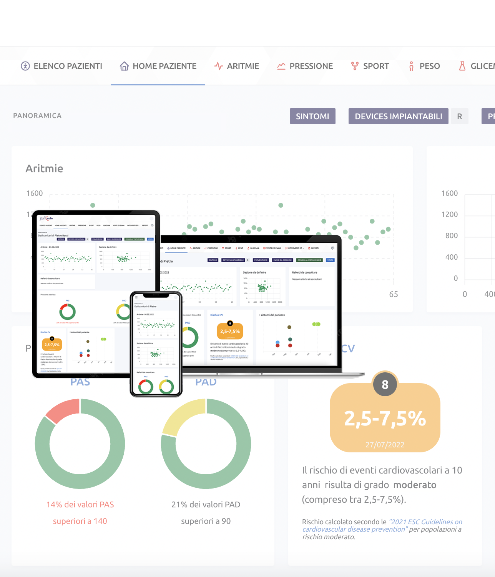Click the orange 2,5-7,5% risk card
The width and height of the screenshot is (495, 577).
coord(385,419)
